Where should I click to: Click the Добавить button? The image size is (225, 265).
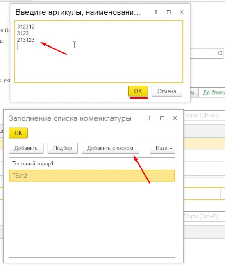pos(26,148)
